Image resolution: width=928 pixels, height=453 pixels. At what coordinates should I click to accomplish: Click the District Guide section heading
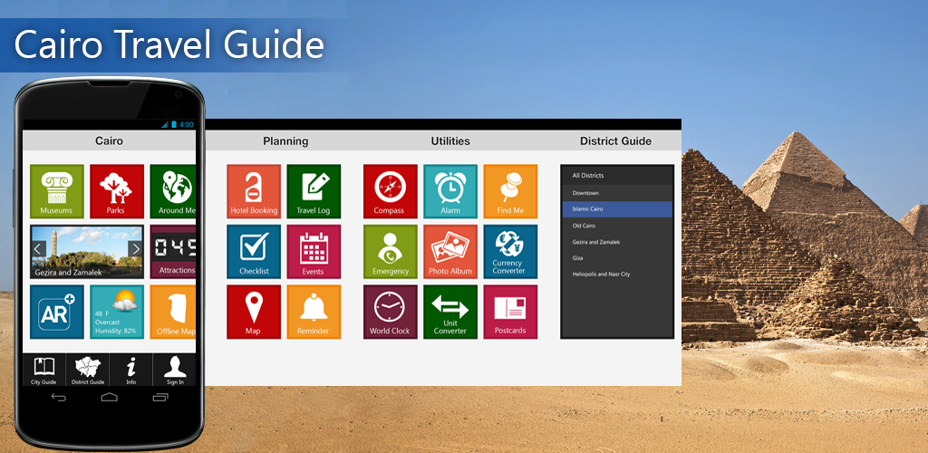click(615, 141)
